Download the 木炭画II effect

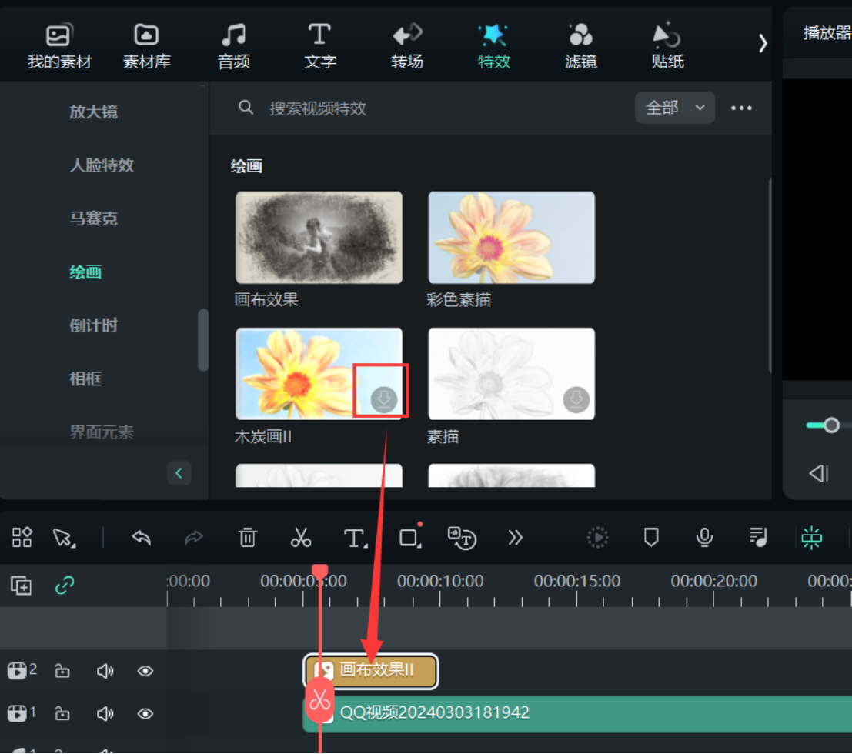tap(383, 399)
